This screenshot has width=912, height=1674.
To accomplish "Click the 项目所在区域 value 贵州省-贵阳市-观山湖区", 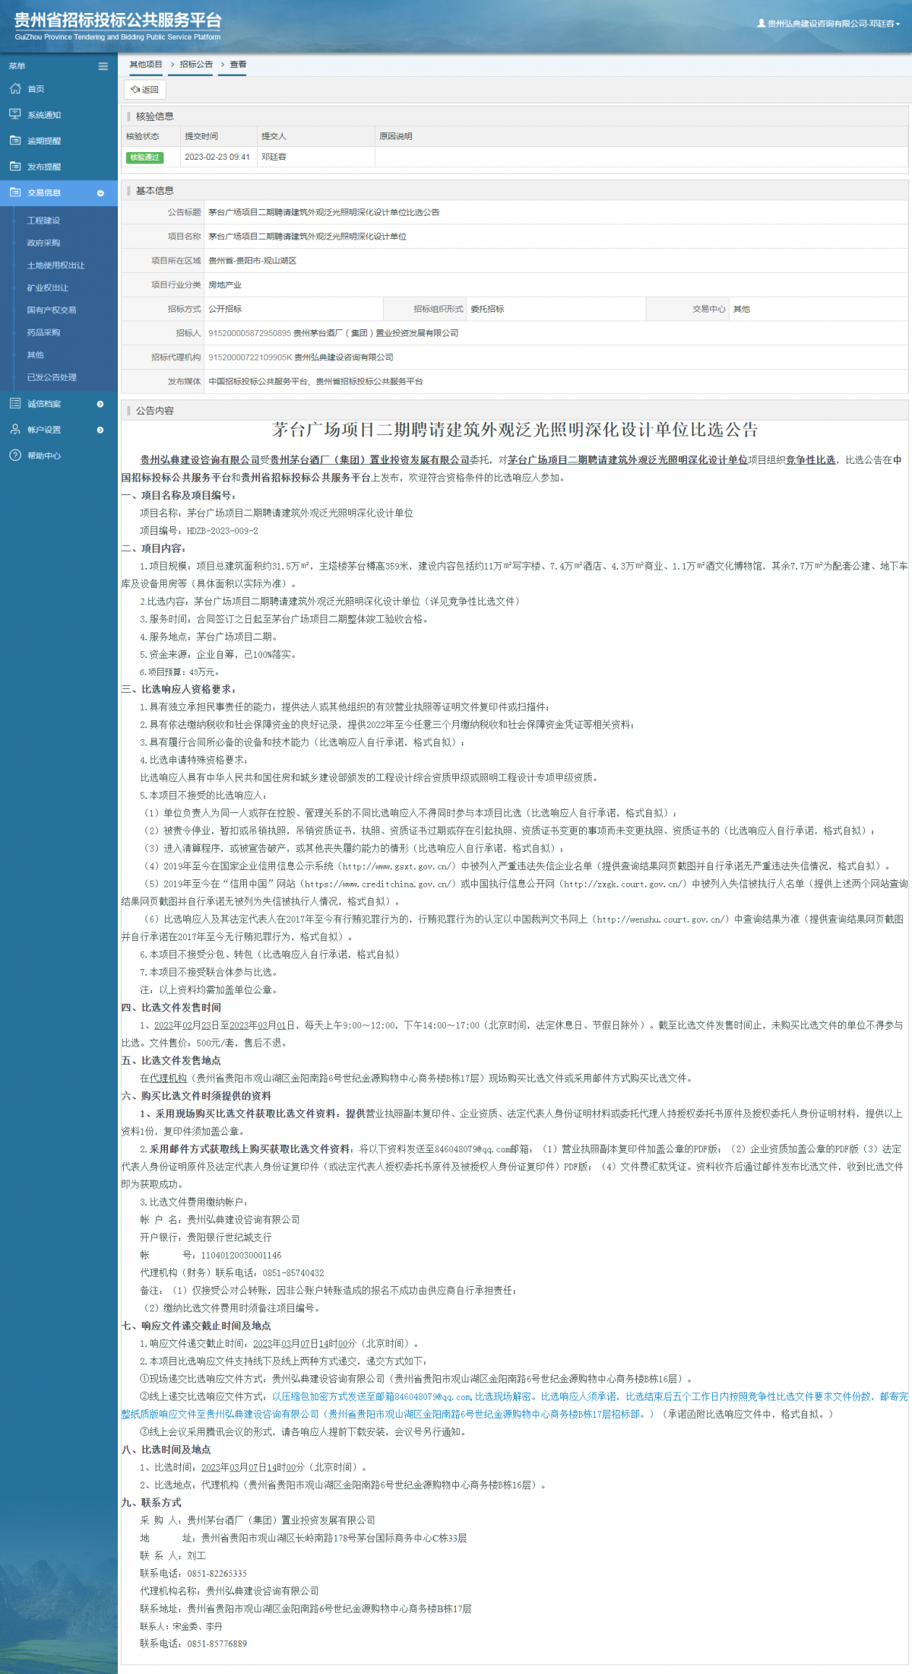I will click(252, 261).
